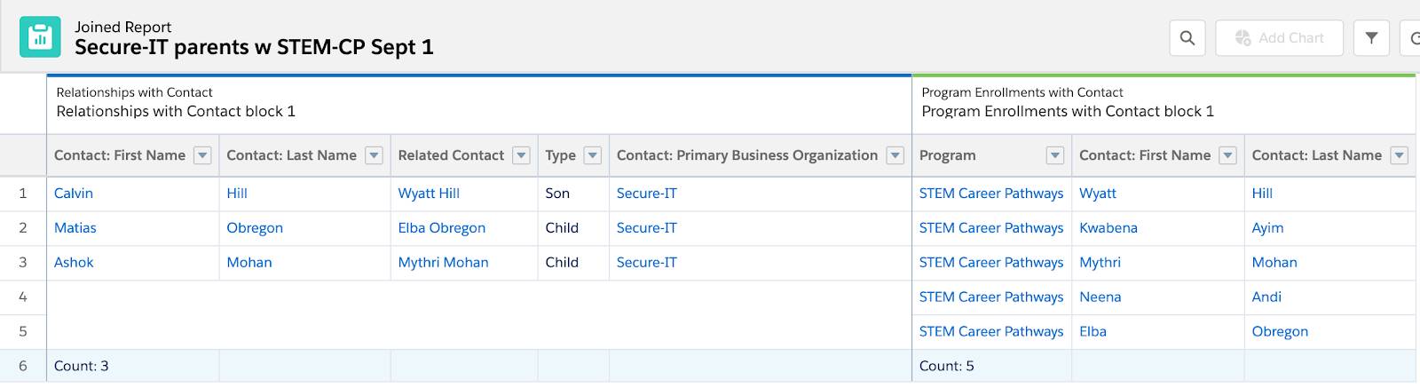
Task: Click the Mohan last name link in Relationships block
Action: tap(249, 263)
